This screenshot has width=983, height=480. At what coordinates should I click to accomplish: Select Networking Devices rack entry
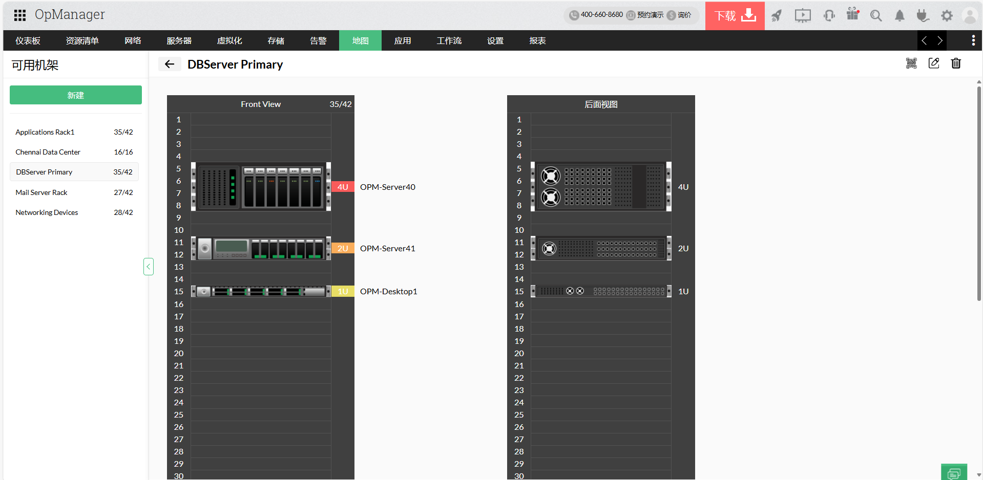(x=74, y=212)
